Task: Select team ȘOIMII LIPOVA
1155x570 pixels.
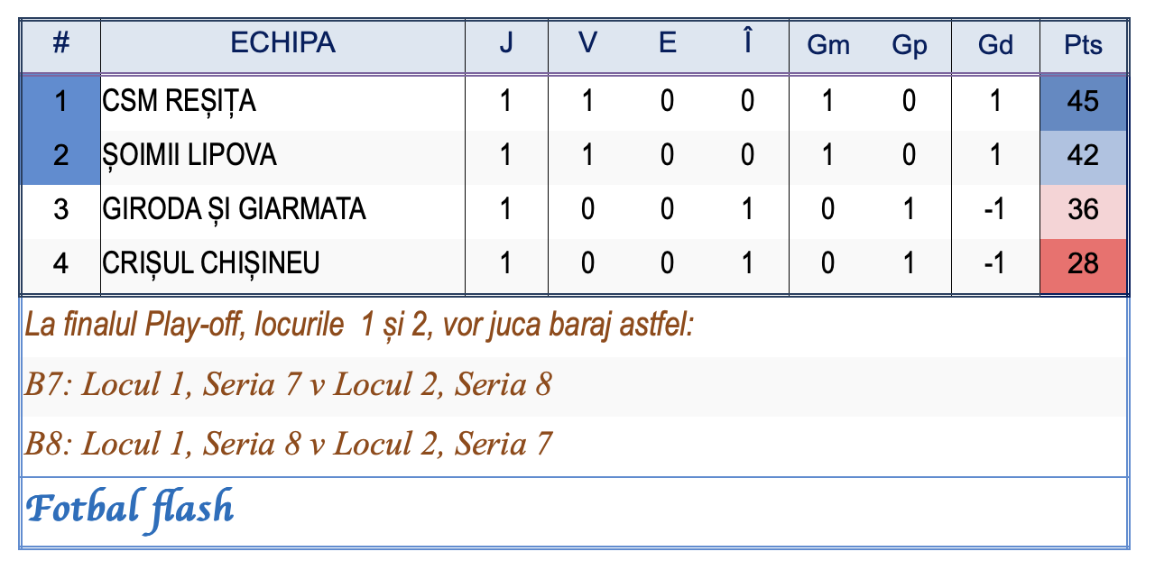Action: (189, 156)
